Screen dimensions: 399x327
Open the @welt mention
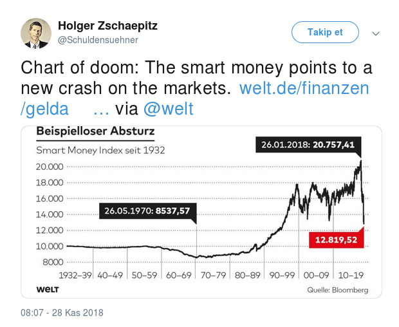(169, 109)
